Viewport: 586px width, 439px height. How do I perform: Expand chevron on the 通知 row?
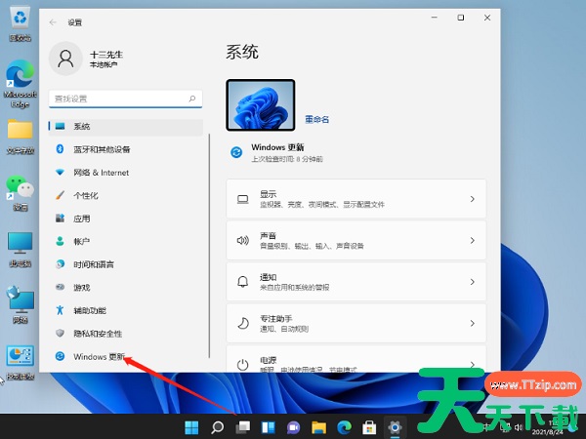pos(473,282)
